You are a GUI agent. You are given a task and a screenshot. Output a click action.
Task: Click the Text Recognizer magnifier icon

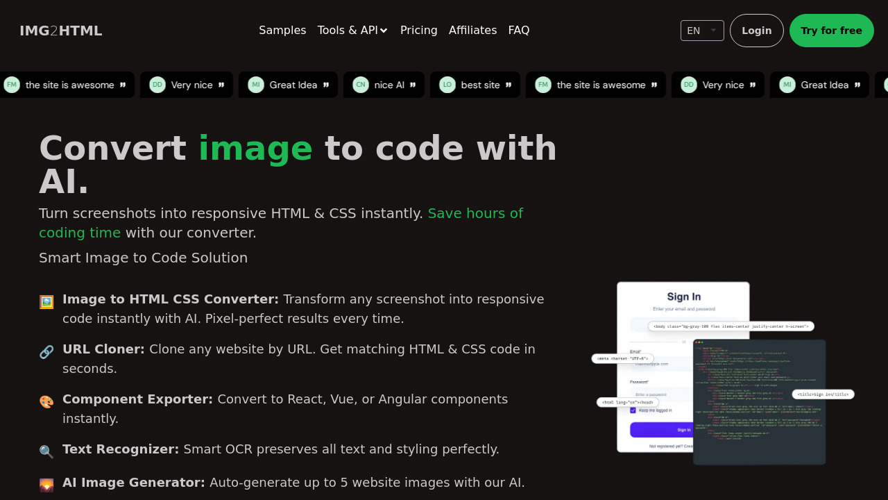(x=46, y=451)
